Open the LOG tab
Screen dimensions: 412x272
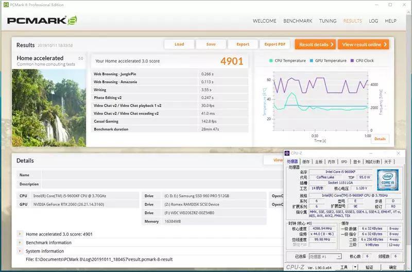(373, 21)
